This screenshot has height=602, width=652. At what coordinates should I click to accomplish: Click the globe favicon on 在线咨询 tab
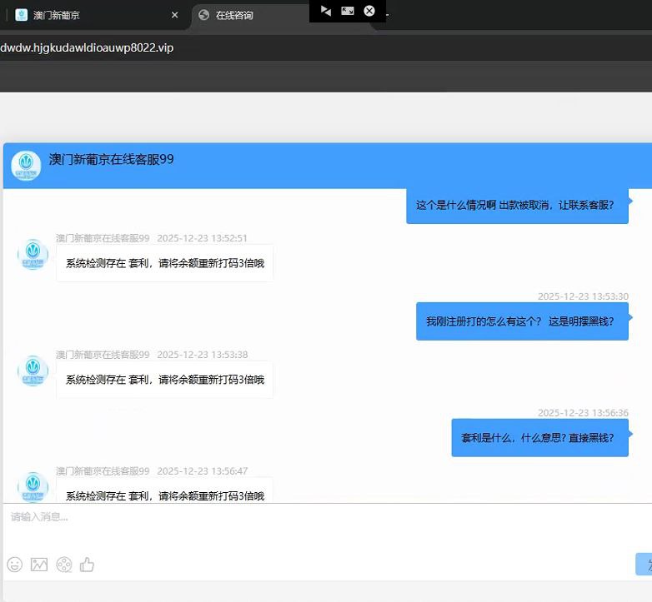point(204,15)
